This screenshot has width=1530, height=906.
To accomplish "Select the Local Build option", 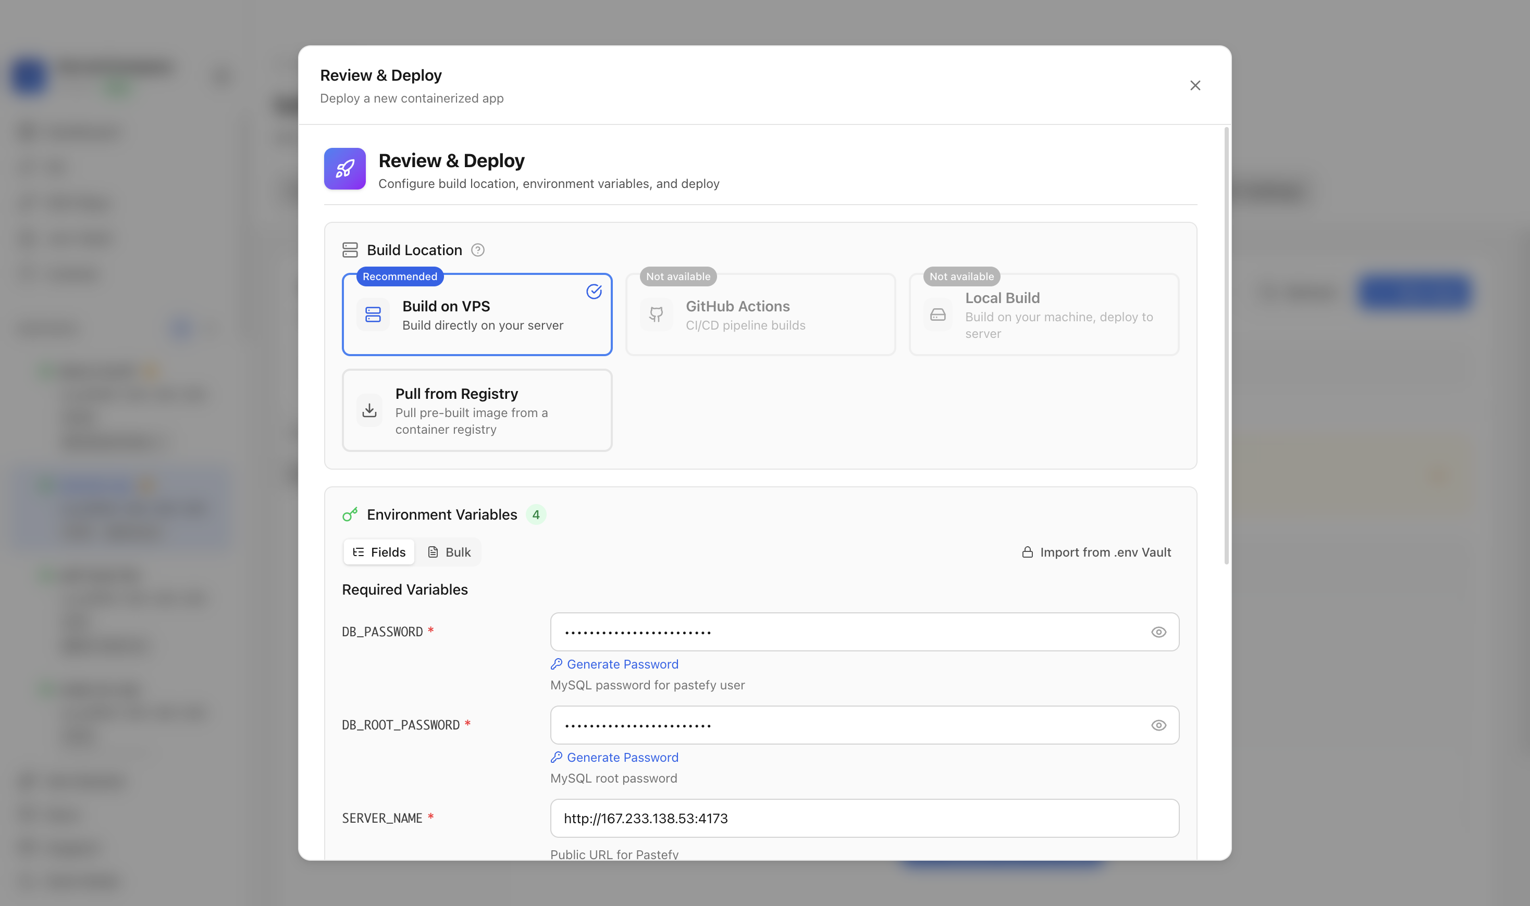I will [1044, 314].
